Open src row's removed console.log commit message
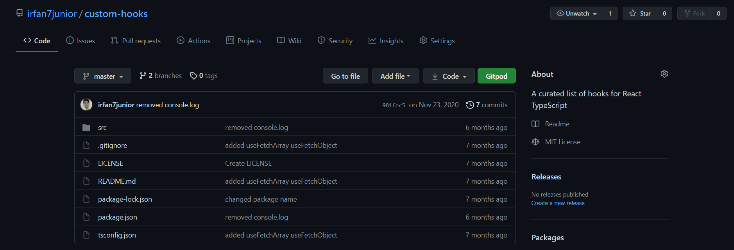The height and width of the screenshot is (250, 734). click(256, 128)
